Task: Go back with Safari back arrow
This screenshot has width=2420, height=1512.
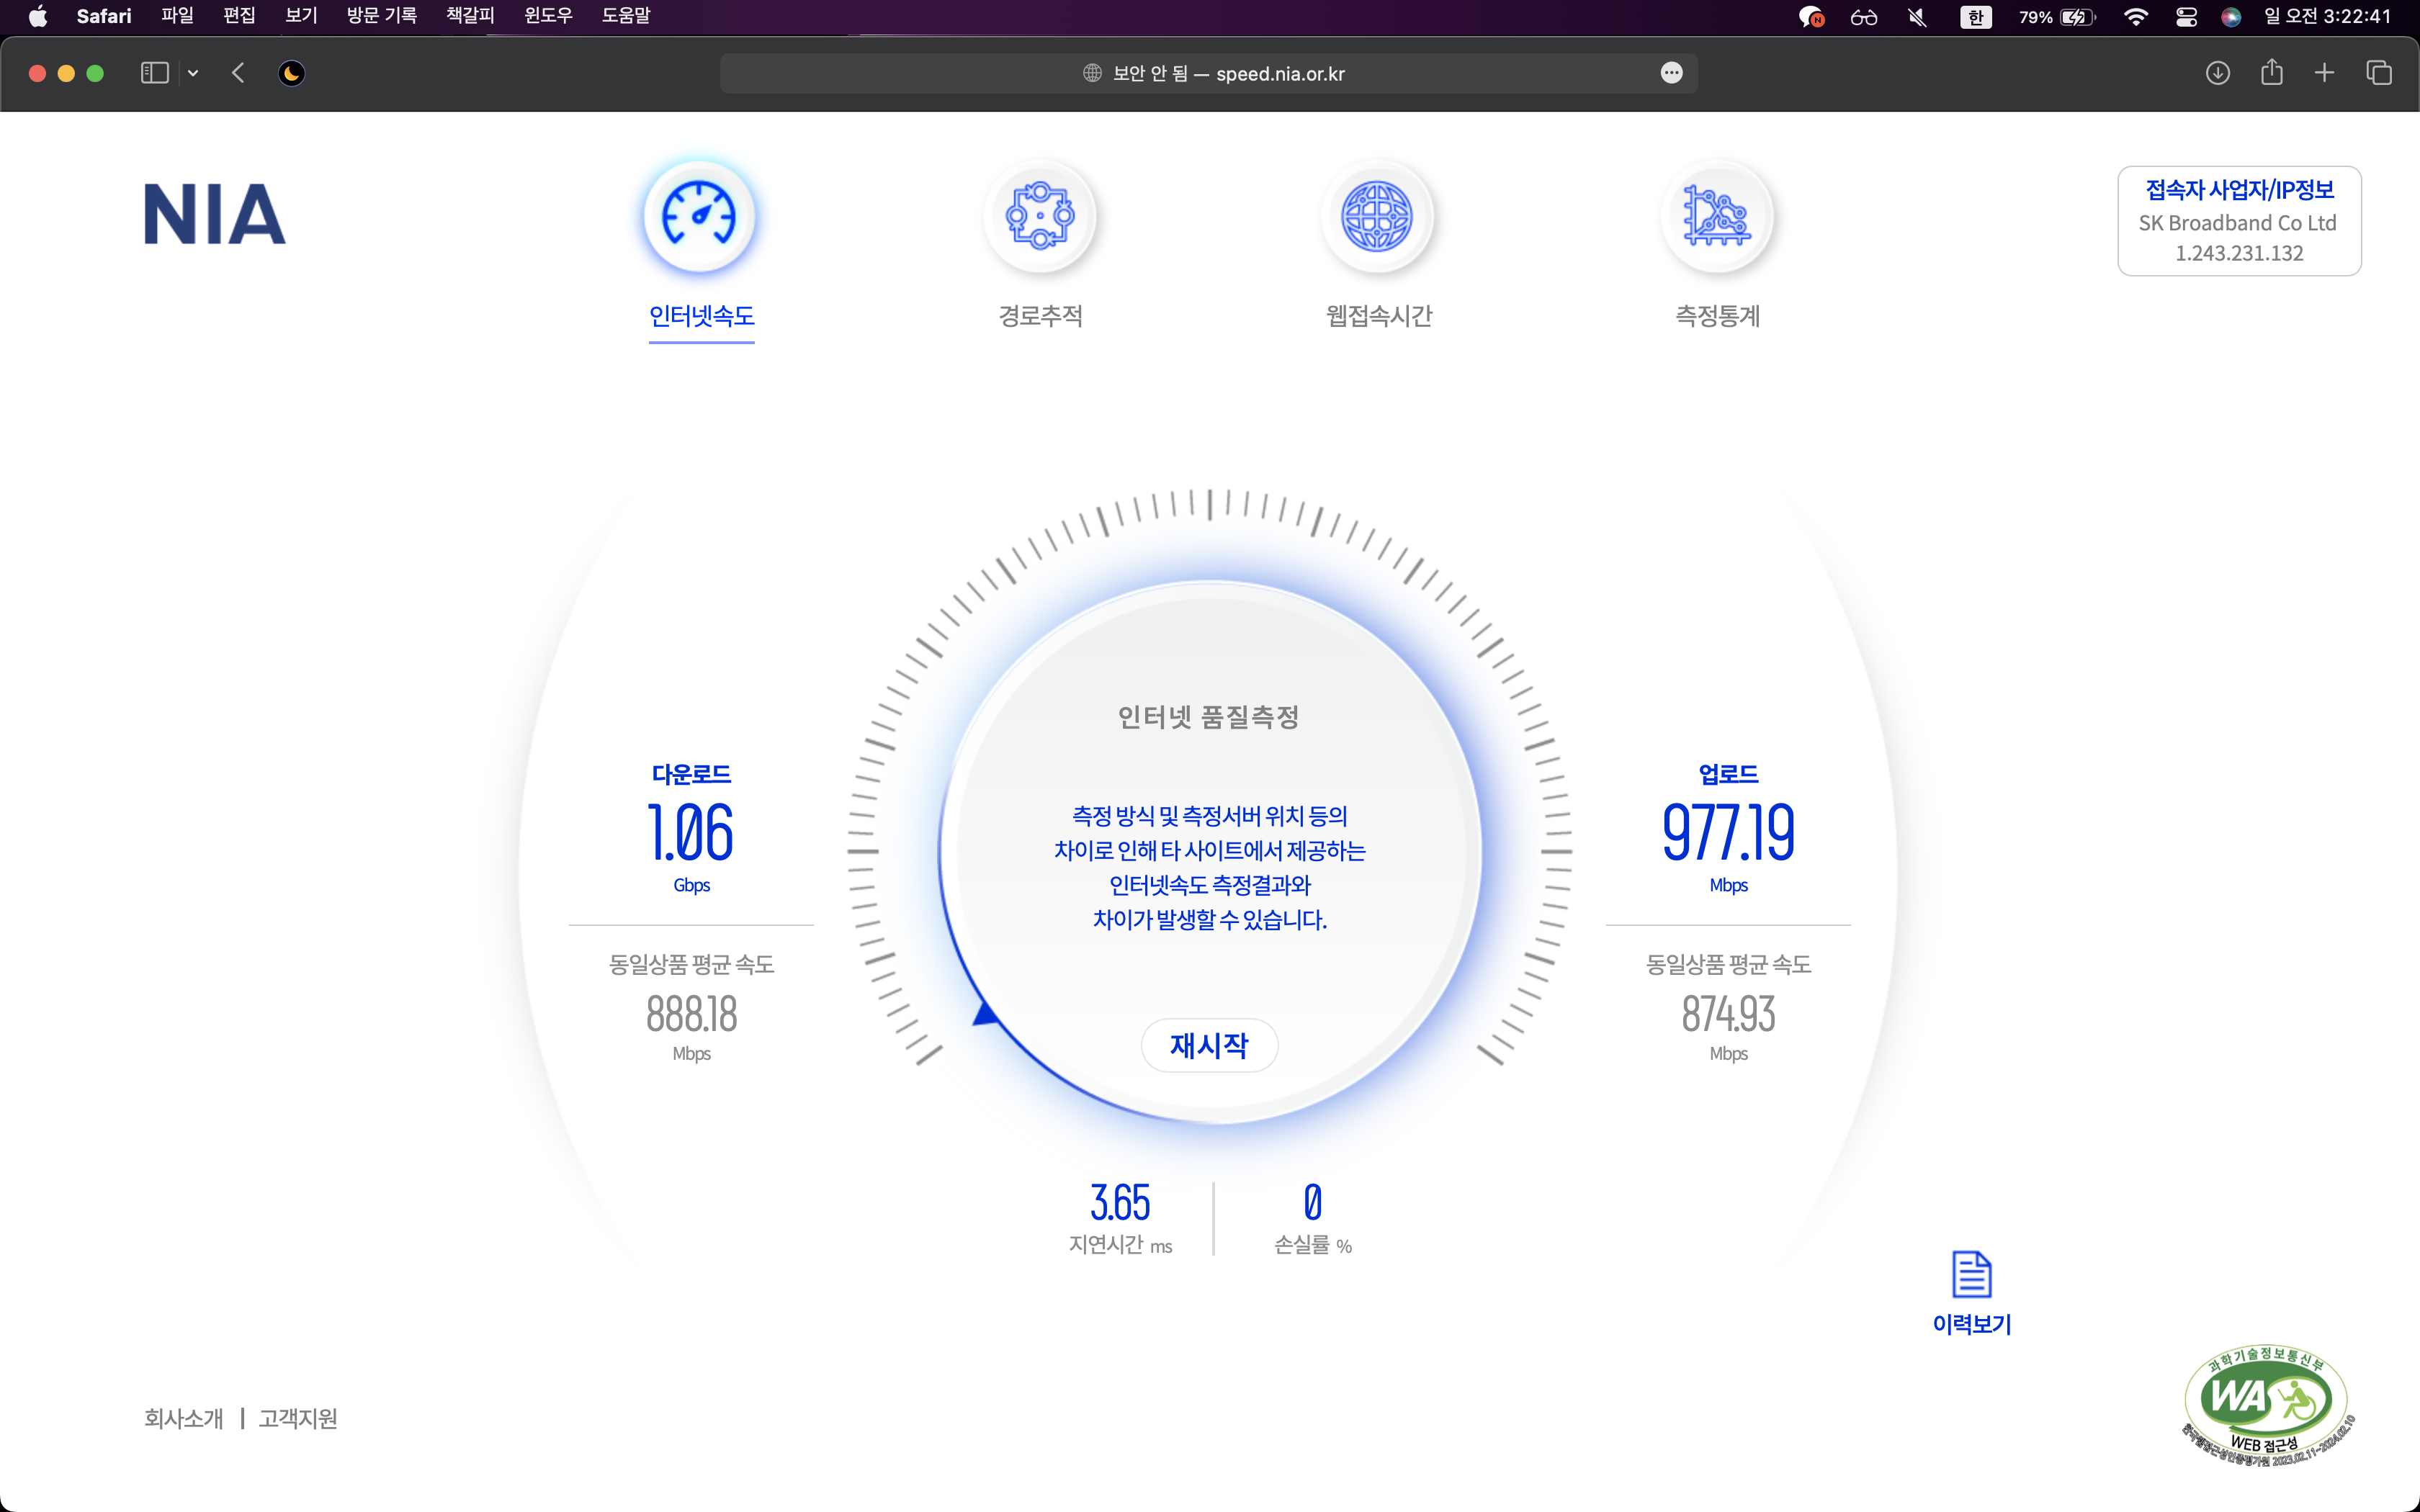Action: (x=238, y=73)
